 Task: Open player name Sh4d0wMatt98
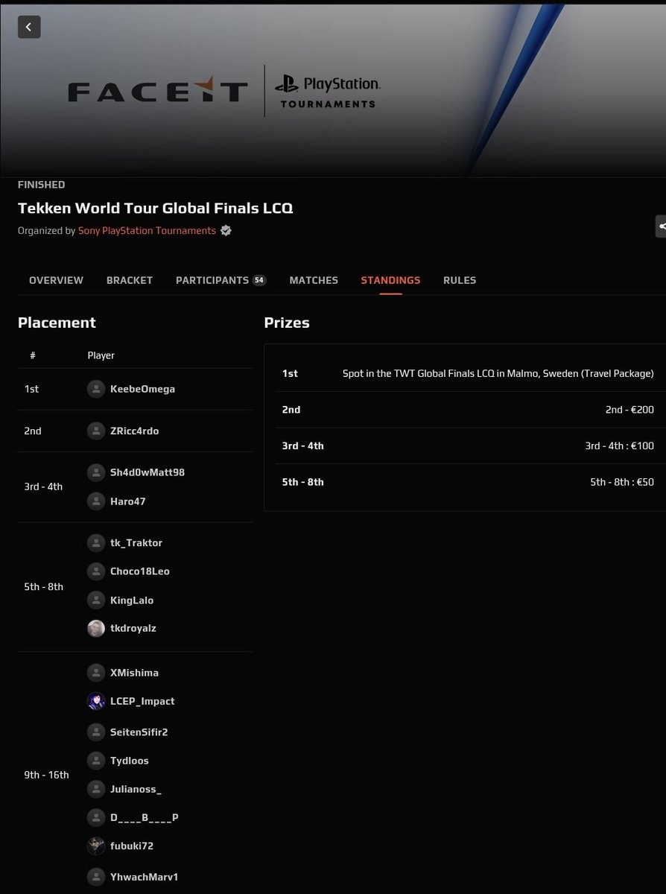pos(148,472)
